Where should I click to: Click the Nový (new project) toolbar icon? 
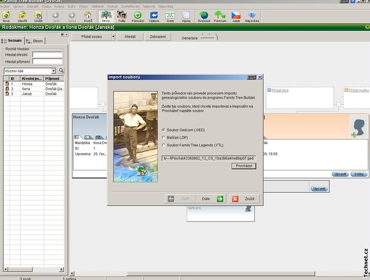7,16
